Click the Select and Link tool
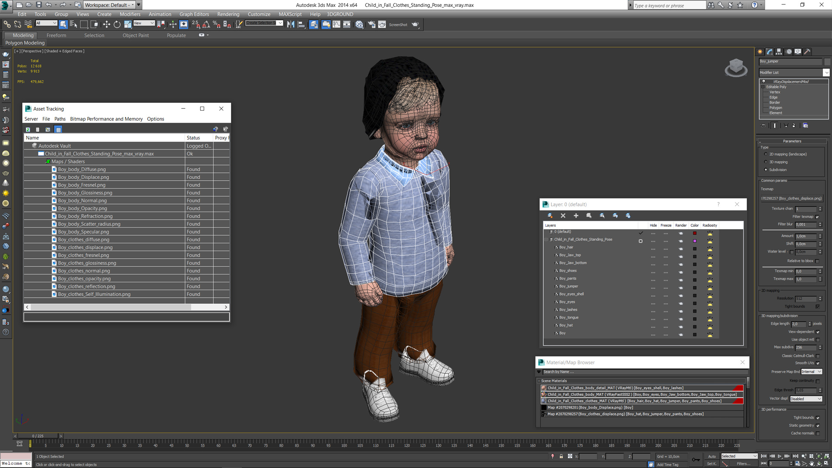 click(7, 25)
